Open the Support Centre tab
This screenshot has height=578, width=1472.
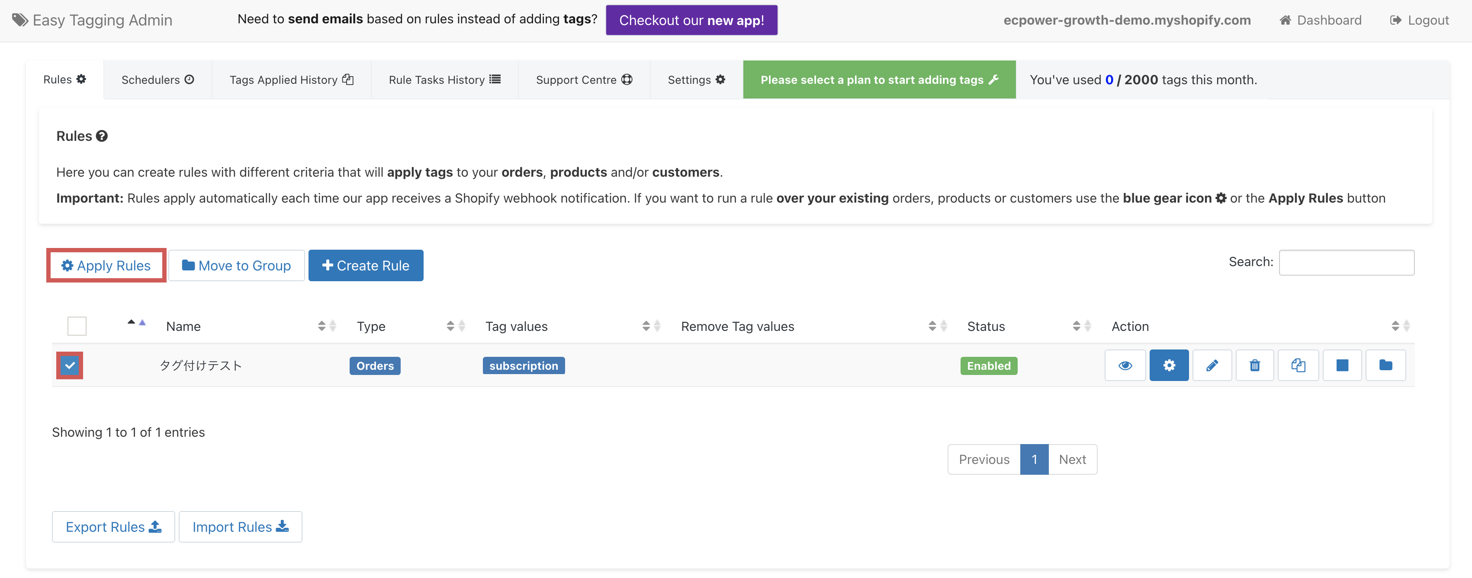pos(584,79)
